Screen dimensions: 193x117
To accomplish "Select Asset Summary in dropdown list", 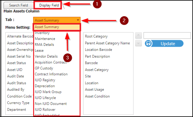I will 57,27.
